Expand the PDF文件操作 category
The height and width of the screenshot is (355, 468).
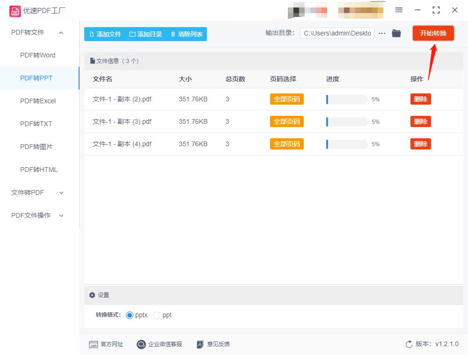(60, 215)
